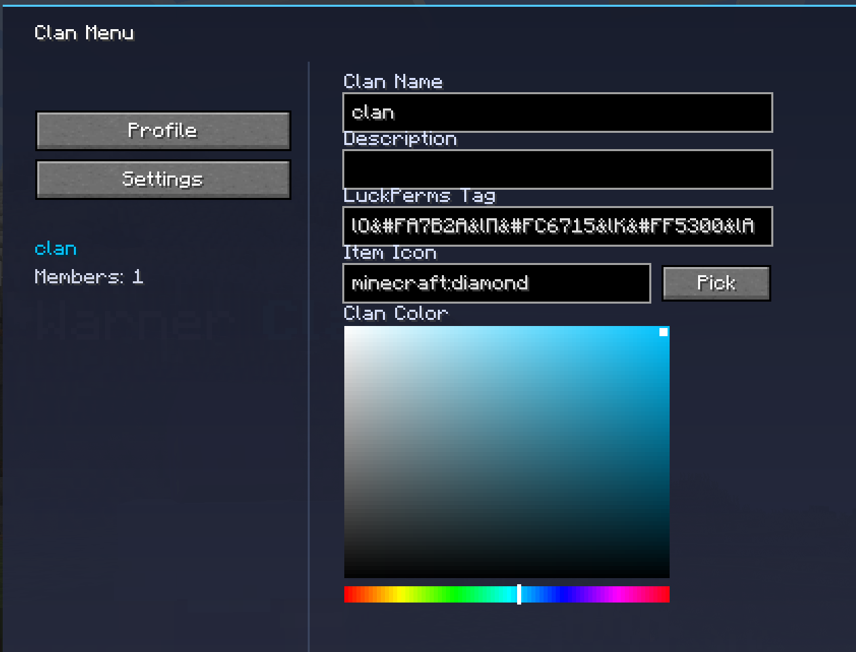Click the LuckPerms Tag text field
This screenshot has width=856, height=652.
pos(558,226)
